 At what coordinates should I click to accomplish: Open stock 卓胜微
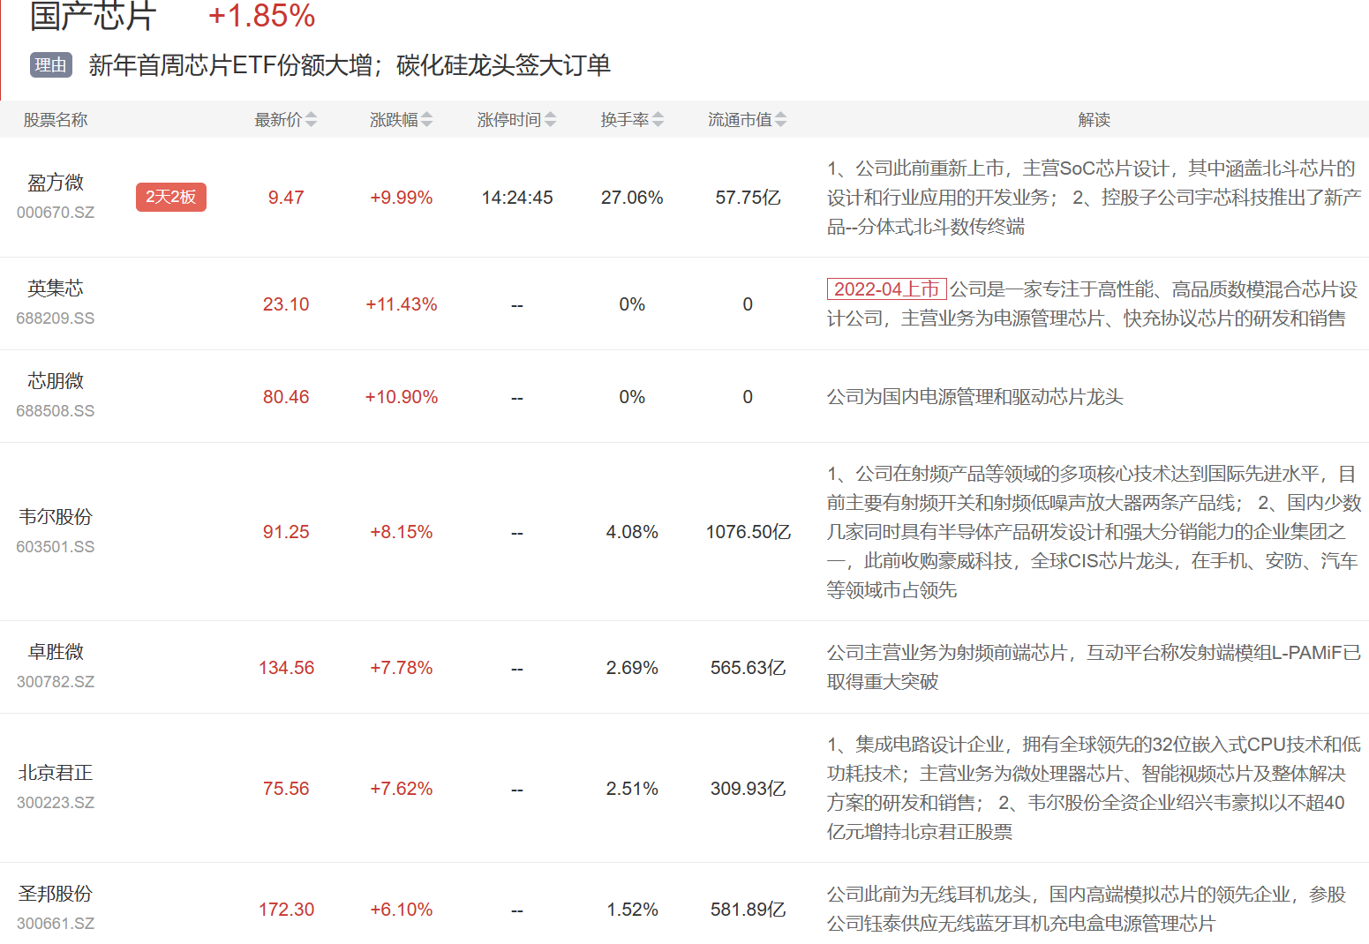56,652
